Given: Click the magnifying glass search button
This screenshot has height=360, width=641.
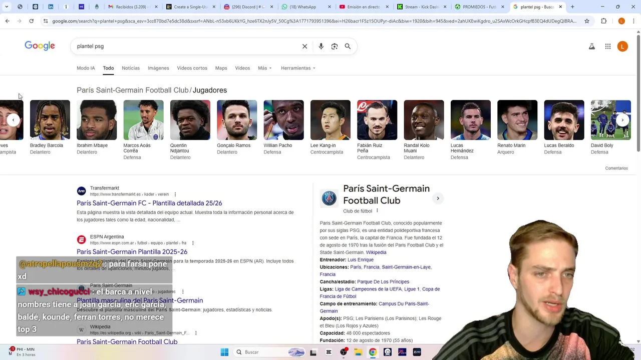Looking at the screenshot, I should 348,46.
